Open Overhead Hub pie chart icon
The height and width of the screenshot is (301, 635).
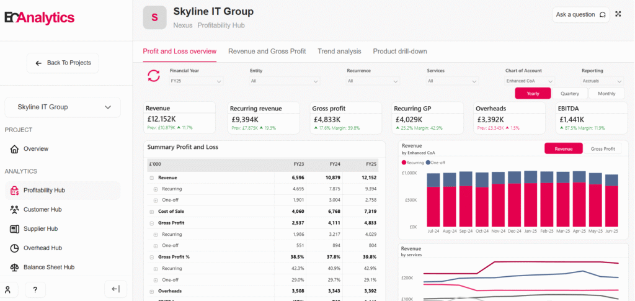14,248
